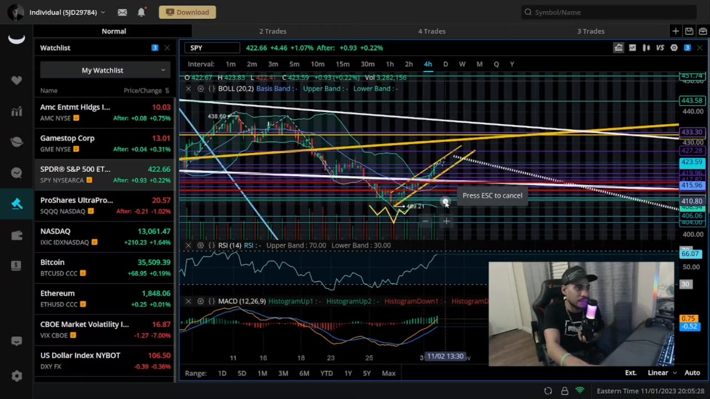
Task: Open the messages sidebar icon near bottom
Action: pos(17,341)
